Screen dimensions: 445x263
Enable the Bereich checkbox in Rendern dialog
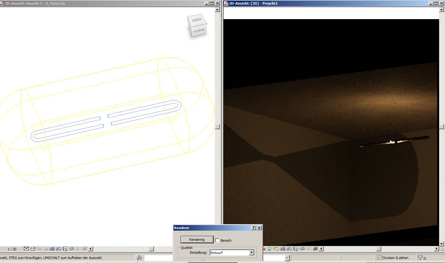pyautogui.click(x=217, y=240)
